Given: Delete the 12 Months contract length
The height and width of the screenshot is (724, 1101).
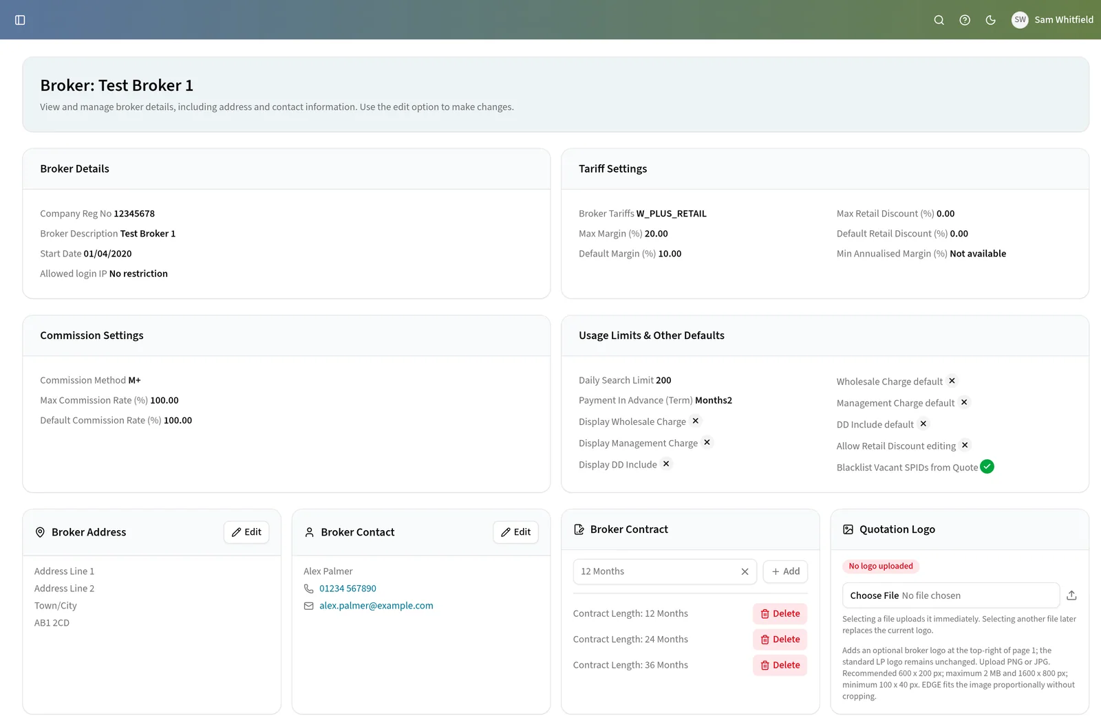Looking at the screenshot, I should pos(780,614).
